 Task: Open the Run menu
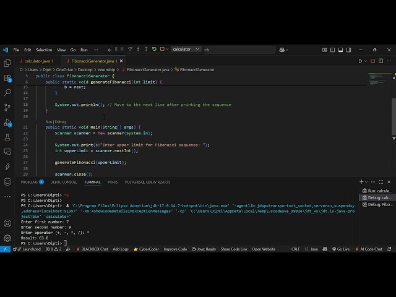pyautogui.click(x=84, y=50)
